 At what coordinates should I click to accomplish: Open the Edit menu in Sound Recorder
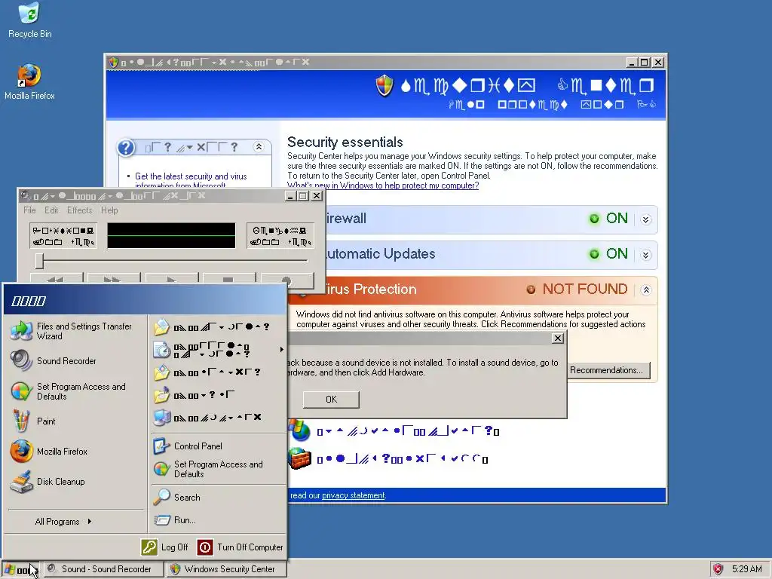tap(51, 210)
